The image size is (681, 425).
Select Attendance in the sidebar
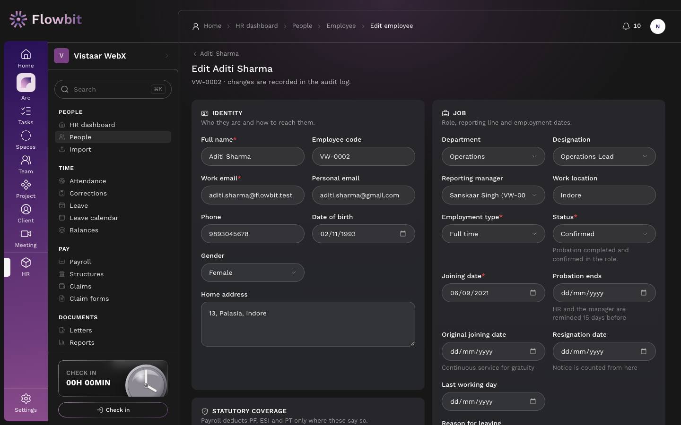pos(113,181)
